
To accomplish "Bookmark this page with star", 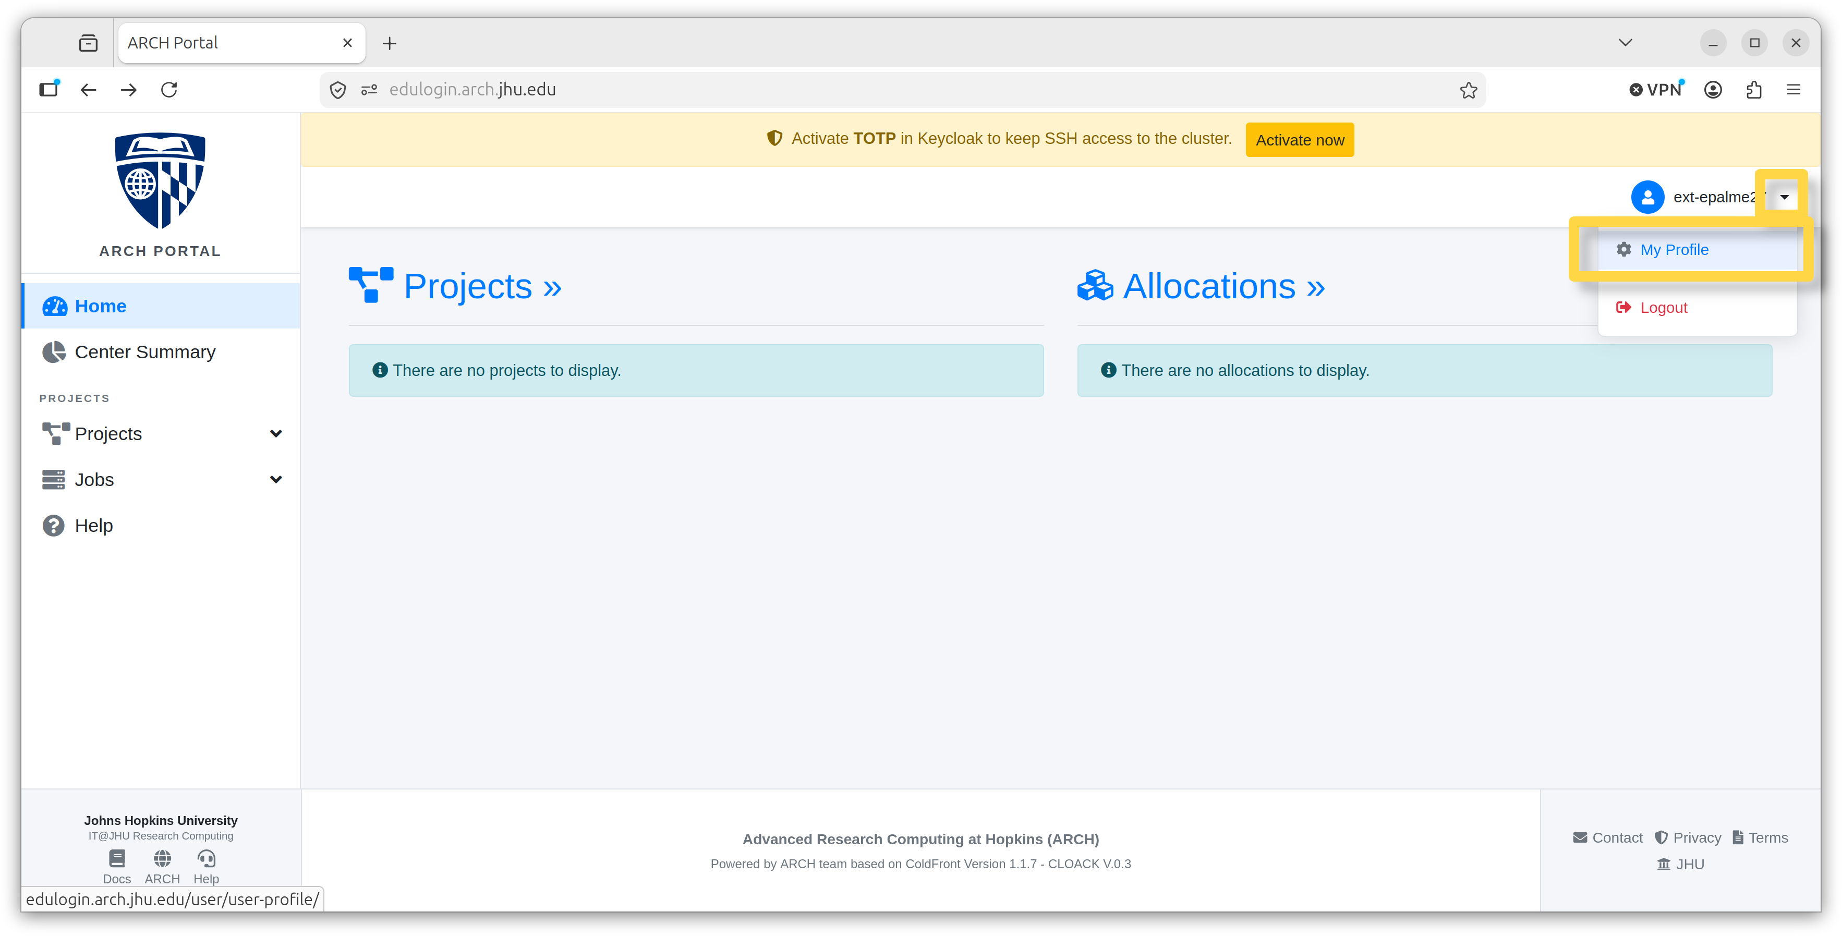I will [x=1468, y=90].
